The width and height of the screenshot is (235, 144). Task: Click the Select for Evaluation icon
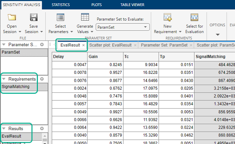[194, 17]
